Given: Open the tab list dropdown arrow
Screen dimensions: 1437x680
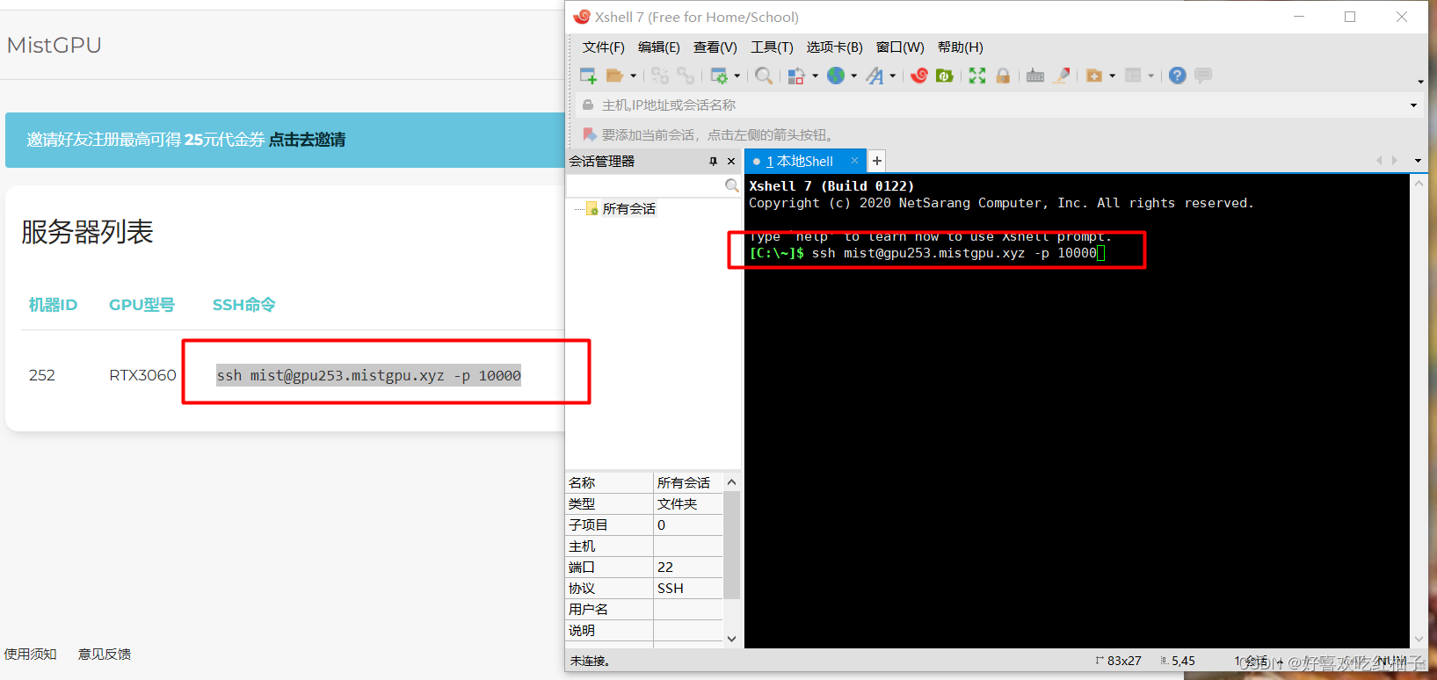Looking at the screenshot, I should 1418,161.
